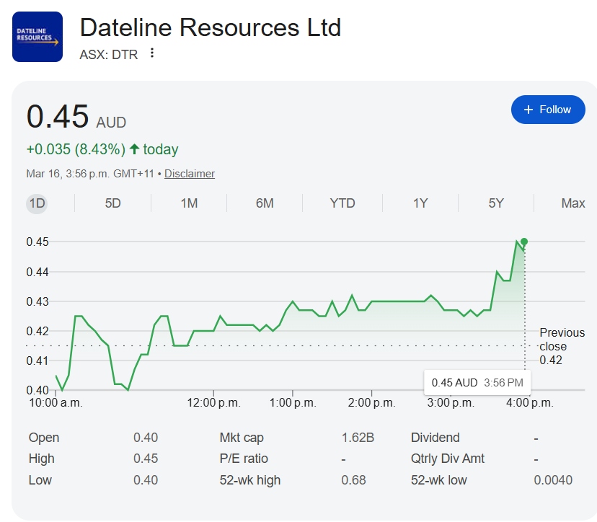
Task: Select the 1D time range
Action: [x=37, y=203]
